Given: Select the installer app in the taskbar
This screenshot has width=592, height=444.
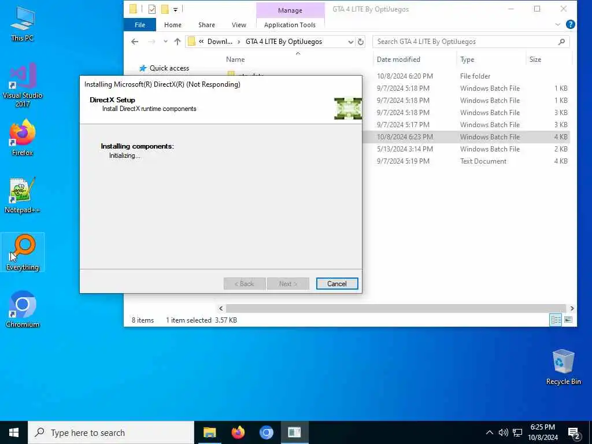Looking at the screenshot, I should pyautogui.click(x=294, y=432).
